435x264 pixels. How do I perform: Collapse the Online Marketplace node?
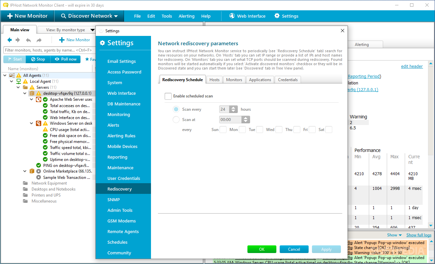25,171
